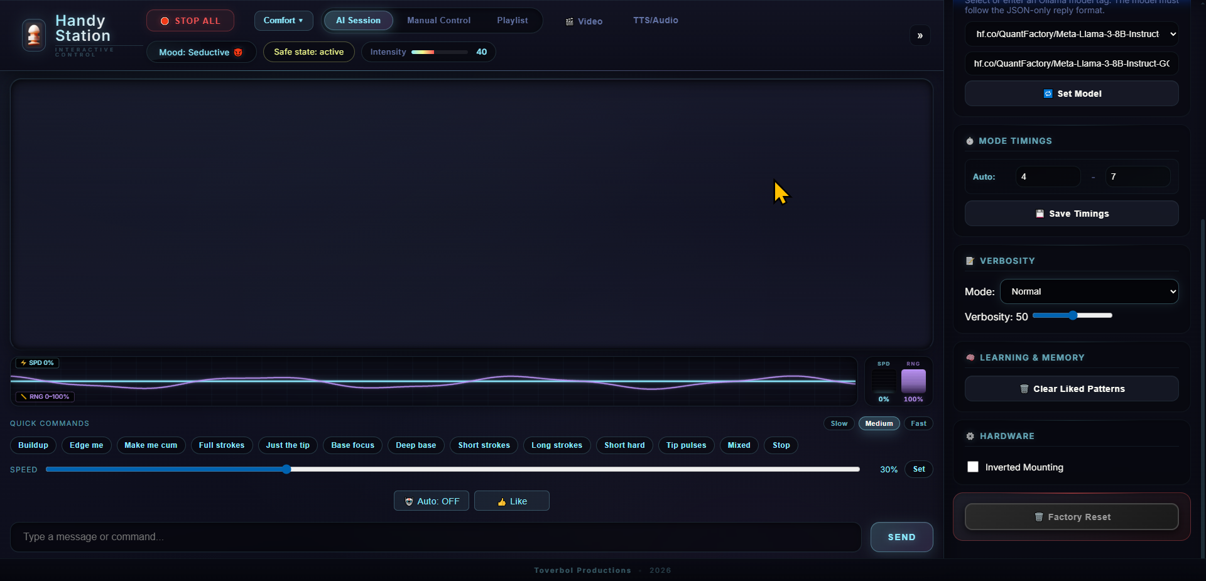Click the Short hard quick command
The image size is (1206, 581).
pos(624,445)
